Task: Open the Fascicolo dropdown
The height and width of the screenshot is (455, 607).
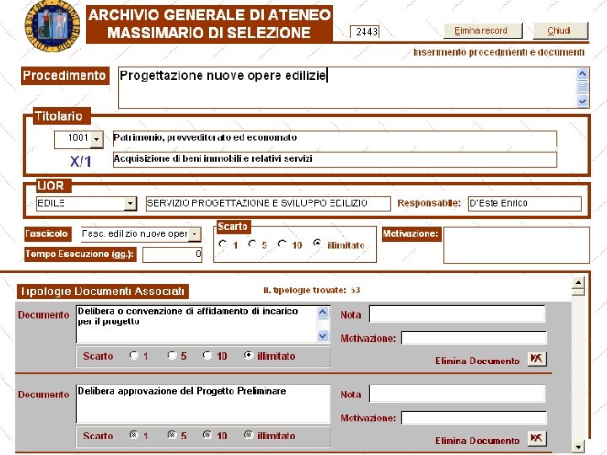Action: pyautogui.click(x=195, y=234)
